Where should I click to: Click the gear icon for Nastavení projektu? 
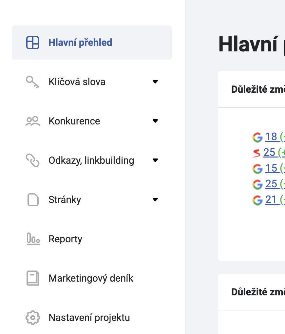pos(33,318)
